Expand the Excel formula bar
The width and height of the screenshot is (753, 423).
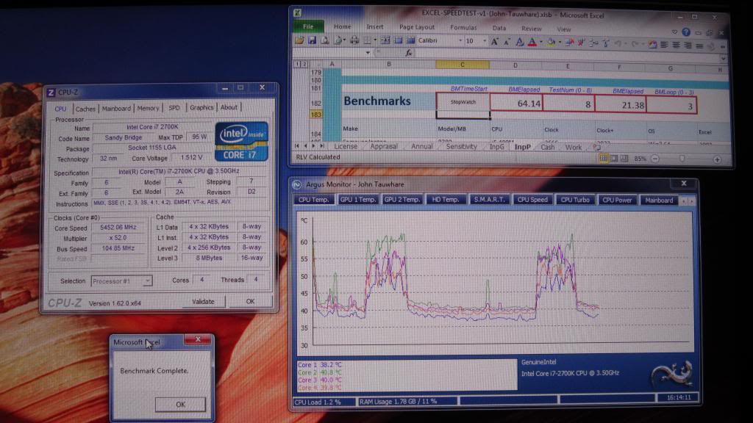(724, 58)
